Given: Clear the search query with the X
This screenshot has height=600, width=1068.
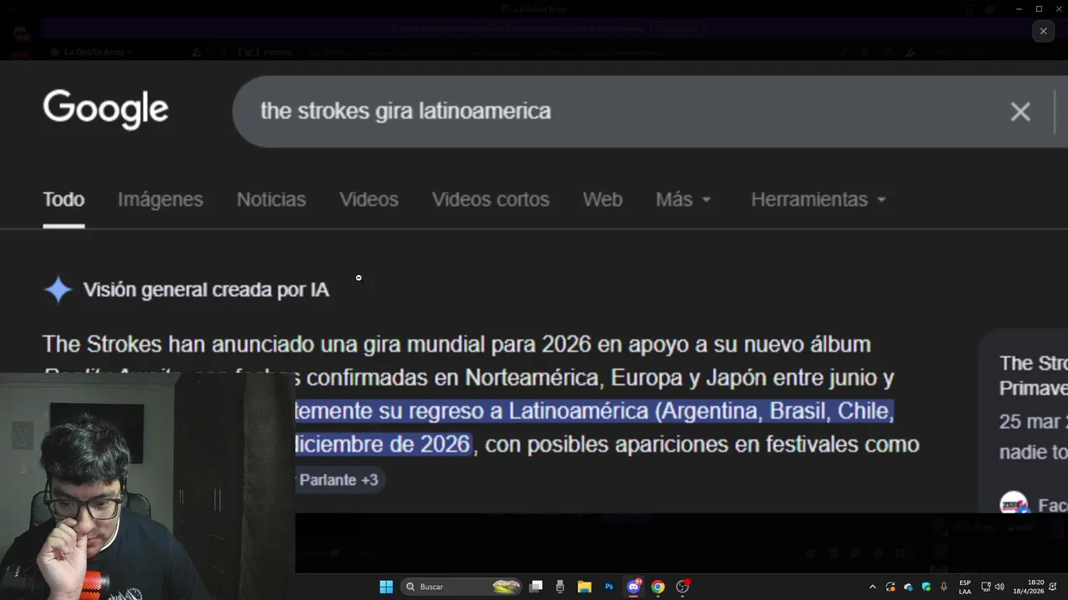Looking at the screenshot, I should pyautogui.click(x=1020, y=112).
